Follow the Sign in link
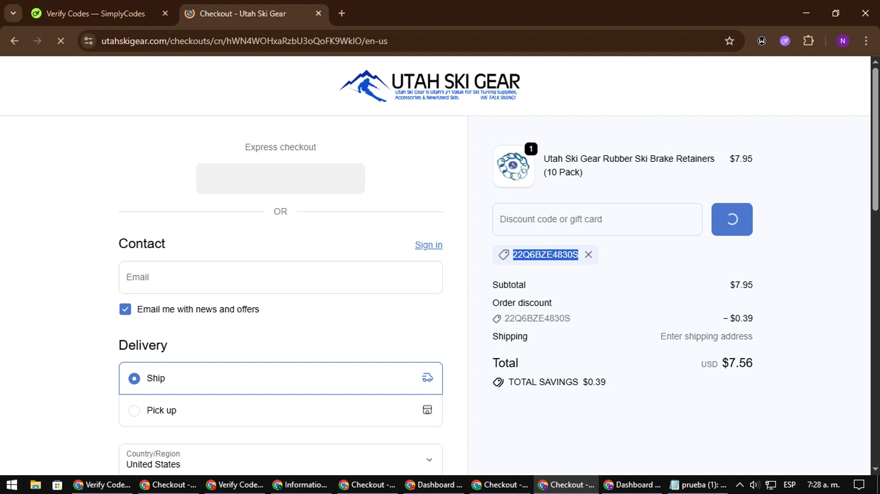Image resolution: width=880 pixels, height=494 pixels. pyautogui.click(x=428, y=245)
